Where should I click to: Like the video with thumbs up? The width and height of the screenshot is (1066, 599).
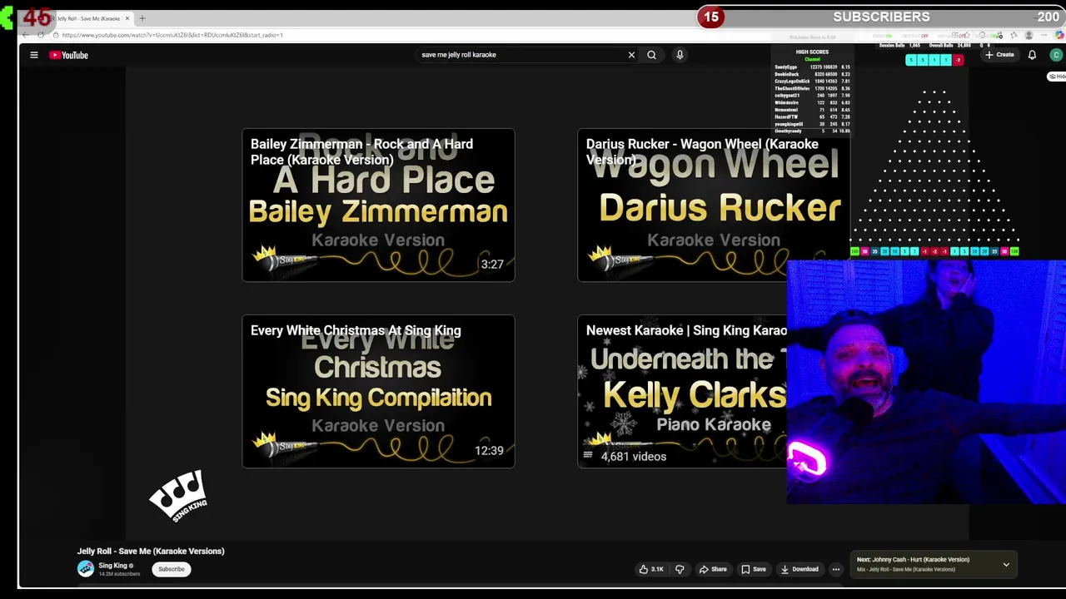[650, 569]
